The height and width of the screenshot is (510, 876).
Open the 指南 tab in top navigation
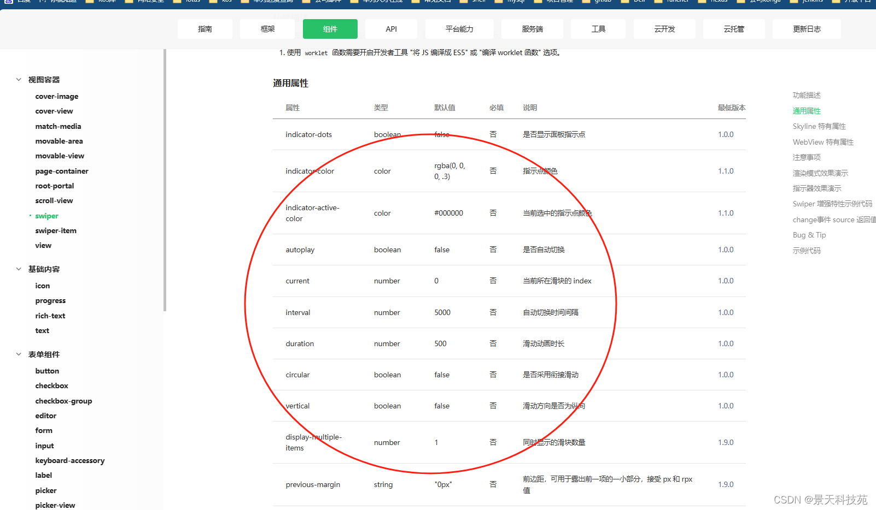(205, 29)
